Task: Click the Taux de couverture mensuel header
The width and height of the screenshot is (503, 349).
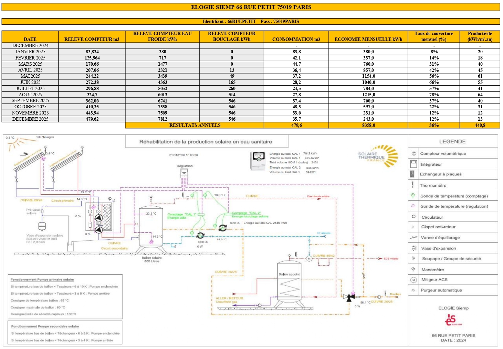Action: click(x=433, y=36)
